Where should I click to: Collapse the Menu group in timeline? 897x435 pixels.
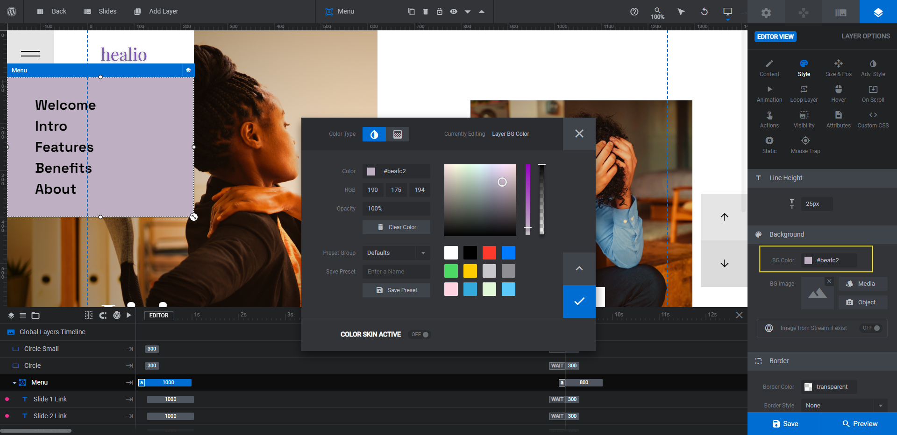[14, 383]
